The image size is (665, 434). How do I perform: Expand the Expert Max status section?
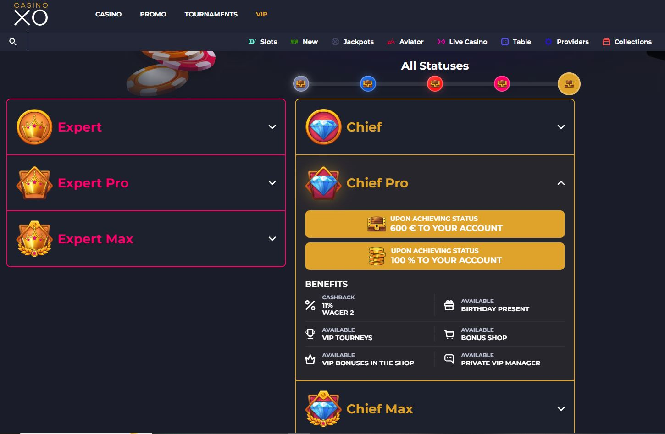click(x=272, y=239)
